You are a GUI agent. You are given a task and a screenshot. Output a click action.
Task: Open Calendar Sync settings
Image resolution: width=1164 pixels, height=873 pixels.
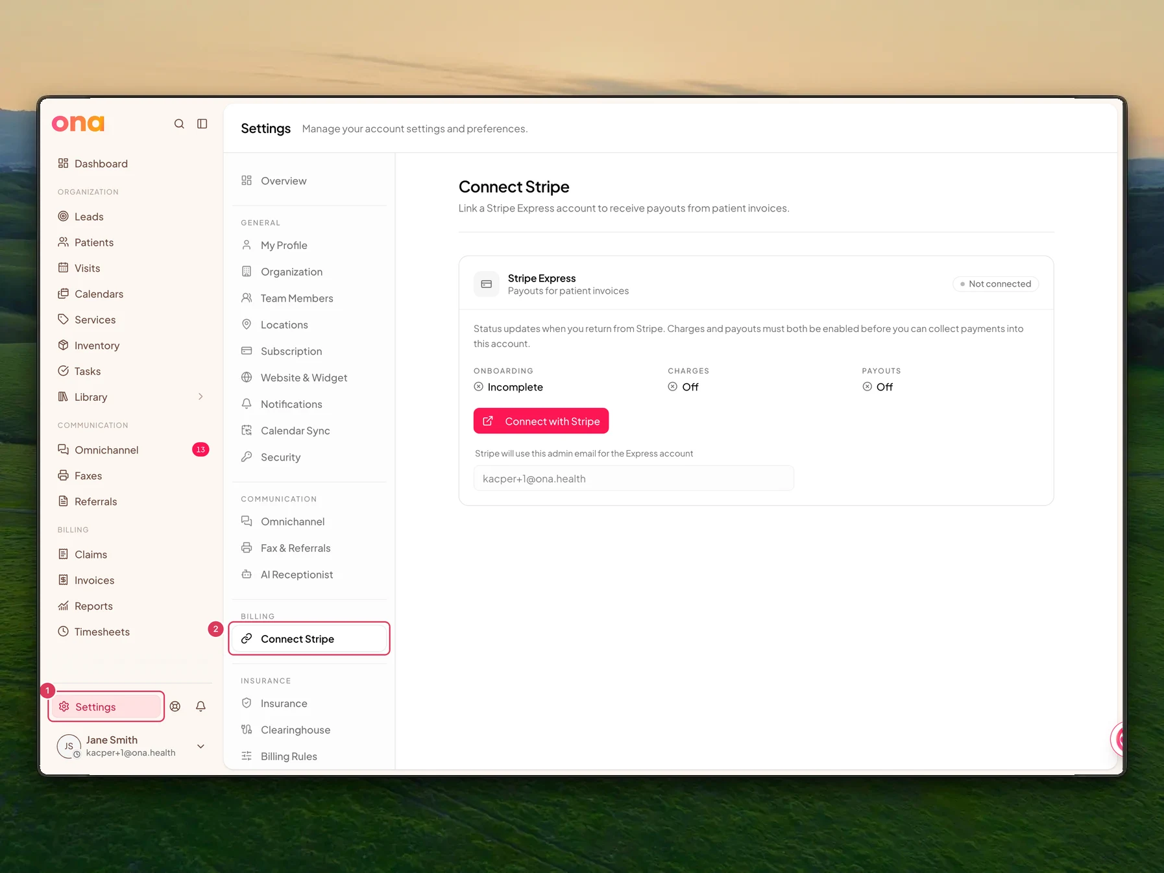pos(309,431)
